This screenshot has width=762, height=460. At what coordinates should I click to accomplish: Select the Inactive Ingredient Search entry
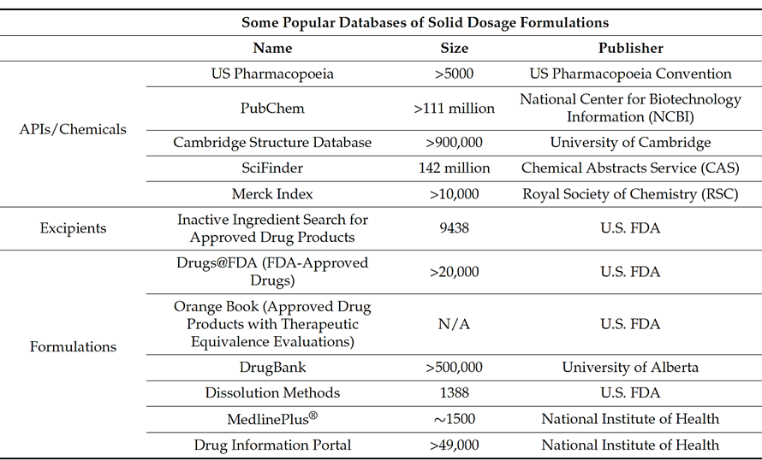(x=272, y=229)
